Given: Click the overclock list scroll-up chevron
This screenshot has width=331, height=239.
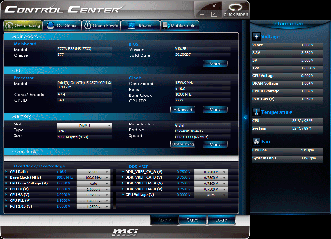Looking at the screenshot, I should [x=114, y=178].
